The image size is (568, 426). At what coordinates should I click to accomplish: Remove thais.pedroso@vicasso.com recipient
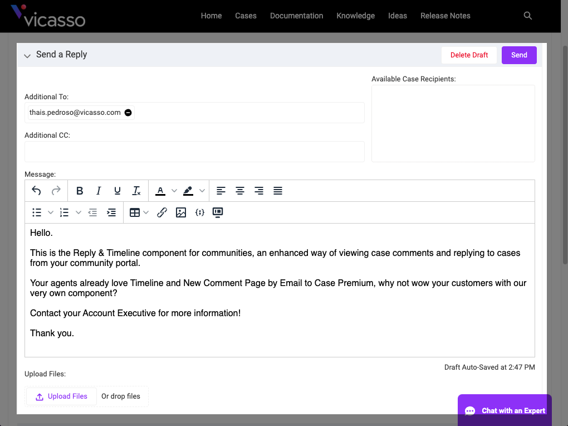pos(128,113)
